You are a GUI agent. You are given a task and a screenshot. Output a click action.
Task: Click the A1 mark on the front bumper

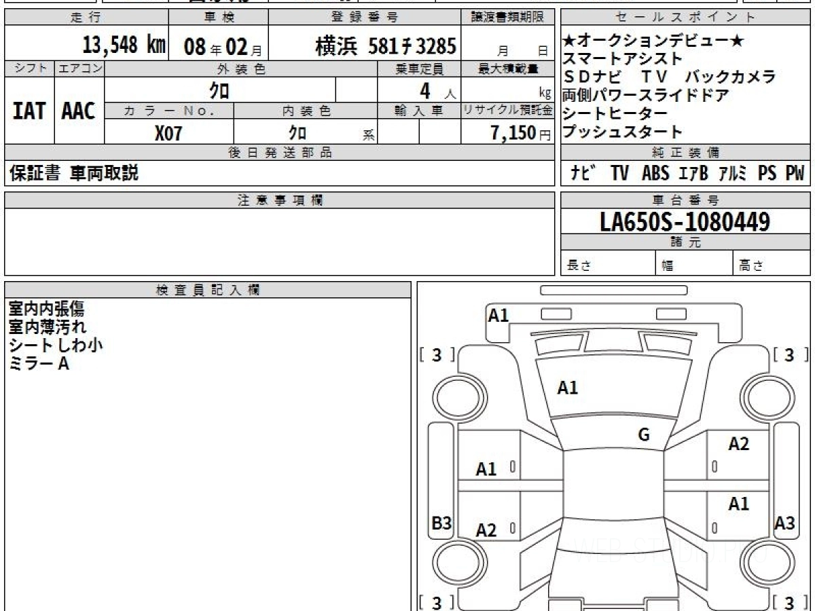[499, 315]
